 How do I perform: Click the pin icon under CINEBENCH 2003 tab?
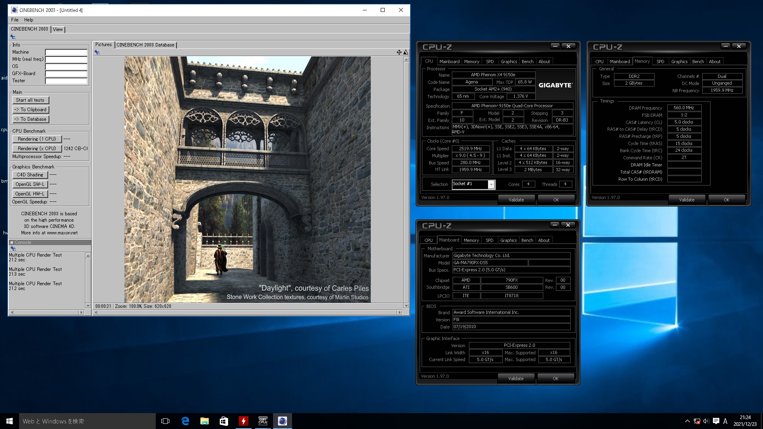click(13, 37)
